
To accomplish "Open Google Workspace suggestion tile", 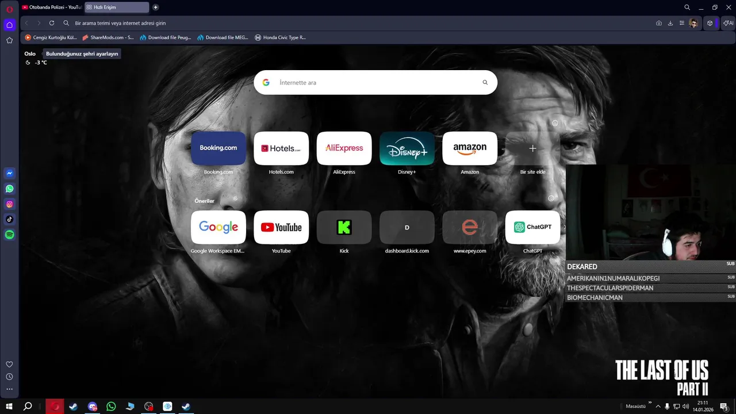I will pos(218,227).
